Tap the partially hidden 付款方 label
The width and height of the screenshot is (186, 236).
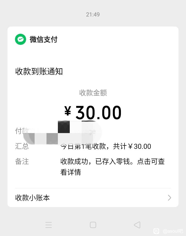[22, 131]
